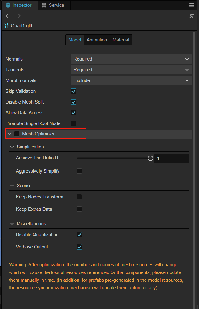This screenshot has height=309, width=199.
Task: Uncheck Skip Validation checkbox
Action: coord(74,91)
